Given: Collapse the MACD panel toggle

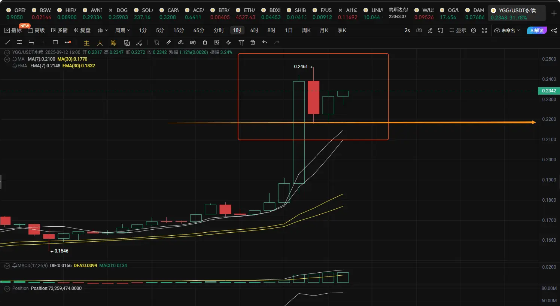Looking at the screenshot, I should 7,266.
